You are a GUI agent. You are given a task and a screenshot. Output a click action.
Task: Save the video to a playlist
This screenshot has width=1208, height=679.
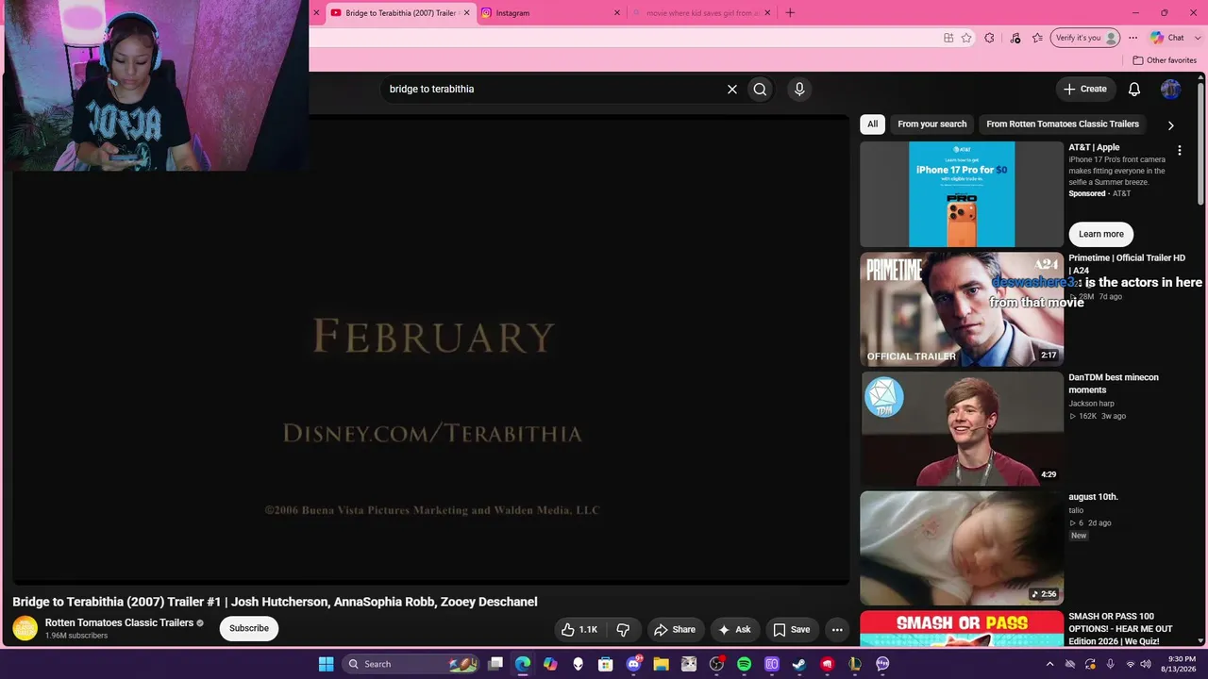pos(791,629)
